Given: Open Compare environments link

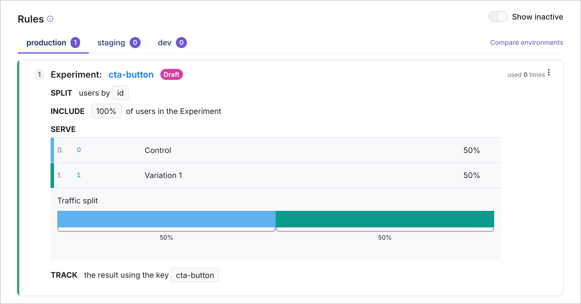Looking at the screenshot, I should click(526, 43).
